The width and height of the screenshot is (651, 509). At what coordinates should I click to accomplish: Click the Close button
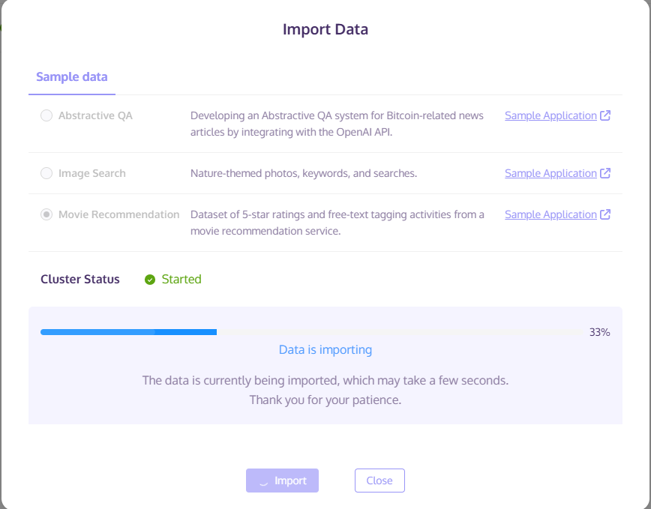(x=379, y=481)
